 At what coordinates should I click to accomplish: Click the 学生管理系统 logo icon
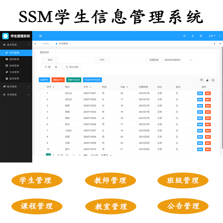coord(6,36)
